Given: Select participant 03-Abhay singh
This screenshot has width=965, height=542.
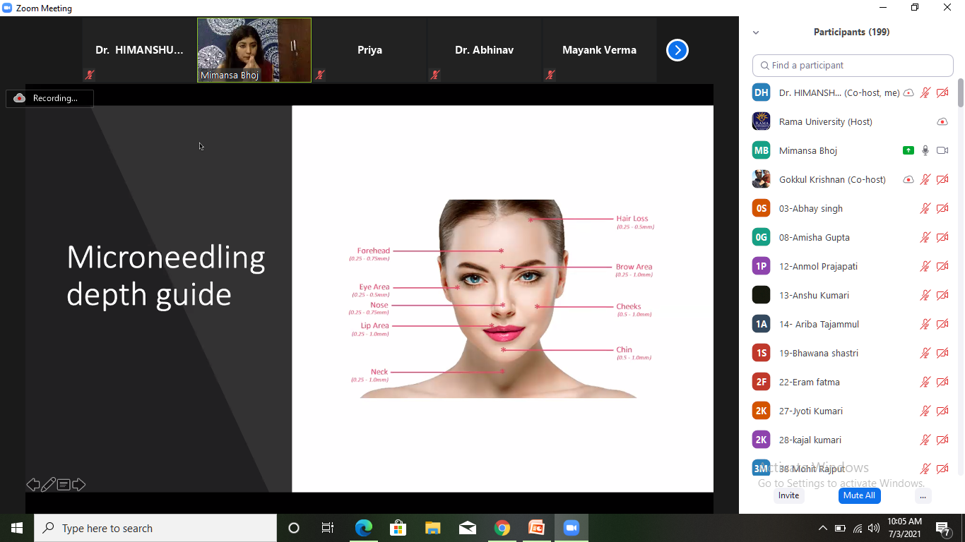Looking at the screenshot, I should 851,209.
